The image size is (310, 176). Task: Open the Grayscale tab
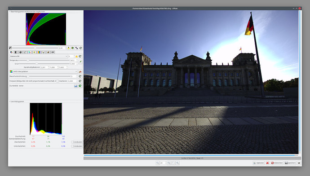[x=16, y=52]
